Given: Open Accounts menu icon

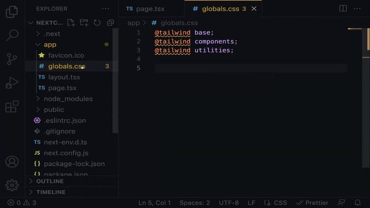Looking at the screenshot, I should 12,162.
